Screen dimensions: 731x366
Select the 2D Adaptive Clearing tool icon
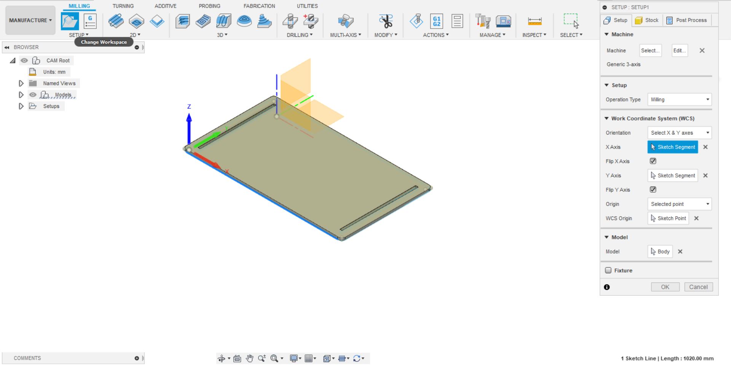pyautogui.click(x=116, y=21)
